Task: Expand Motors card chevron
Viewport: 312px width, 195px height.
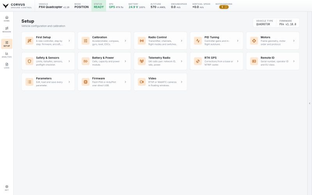Action: click(294, 41)
